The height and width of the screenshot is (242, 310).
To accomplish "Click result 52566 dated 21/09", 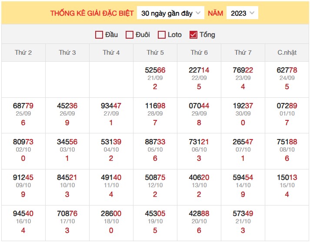I will [x=155, y=70].
